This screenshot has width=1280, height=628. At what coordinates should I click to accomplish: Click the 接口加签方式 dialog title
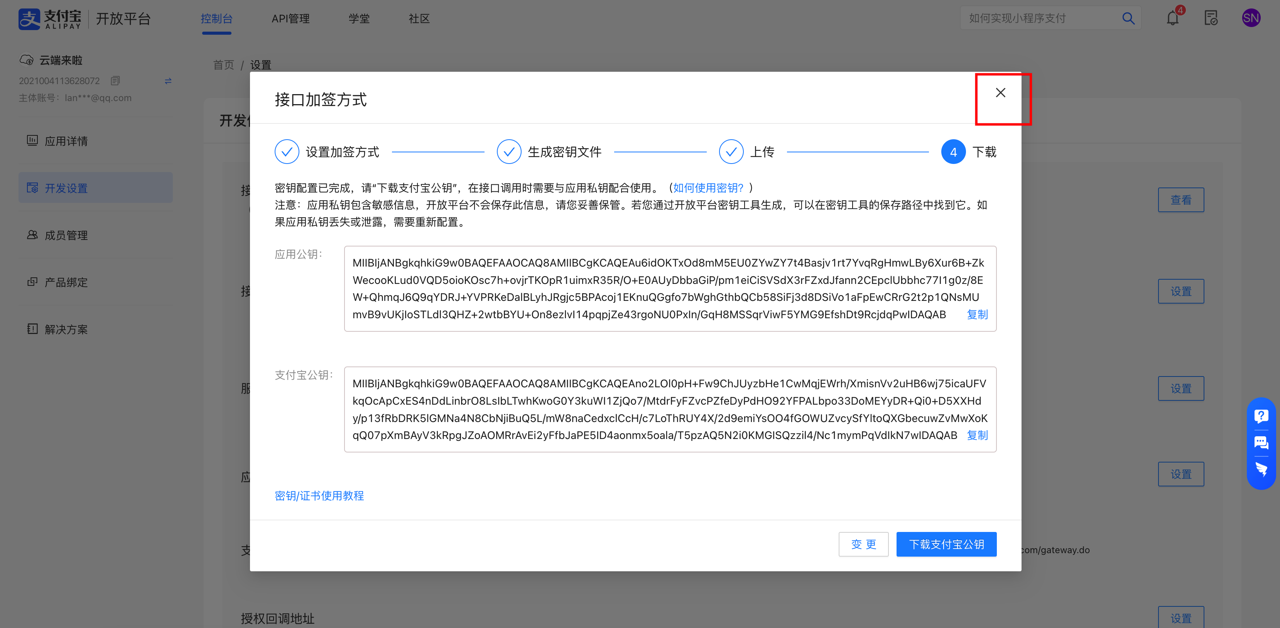click(321, 100)
